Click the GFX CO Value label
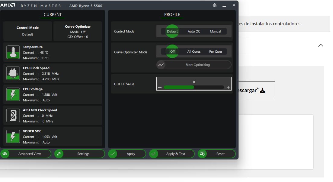 tap(124, 84)
